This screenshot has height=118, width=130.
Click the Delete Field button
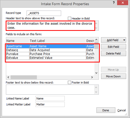[x=113, y=53]
